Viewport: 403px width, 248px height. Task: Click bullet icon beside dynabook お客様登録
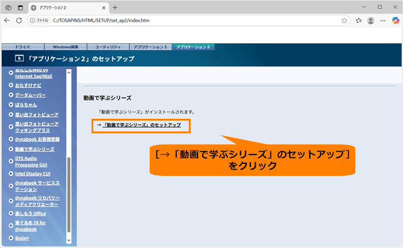11,139
